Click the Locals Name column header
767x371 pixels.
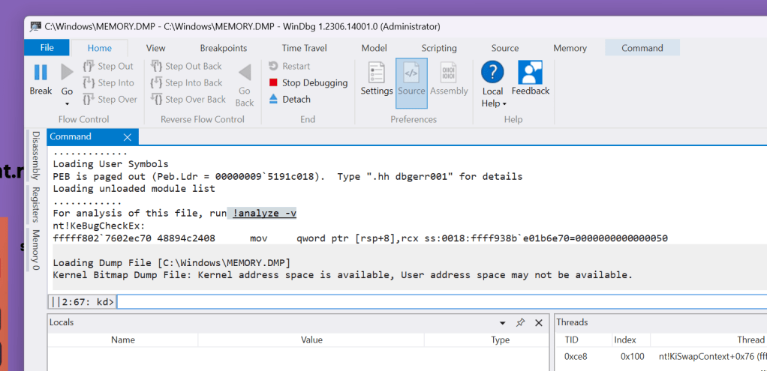[123, 340]
